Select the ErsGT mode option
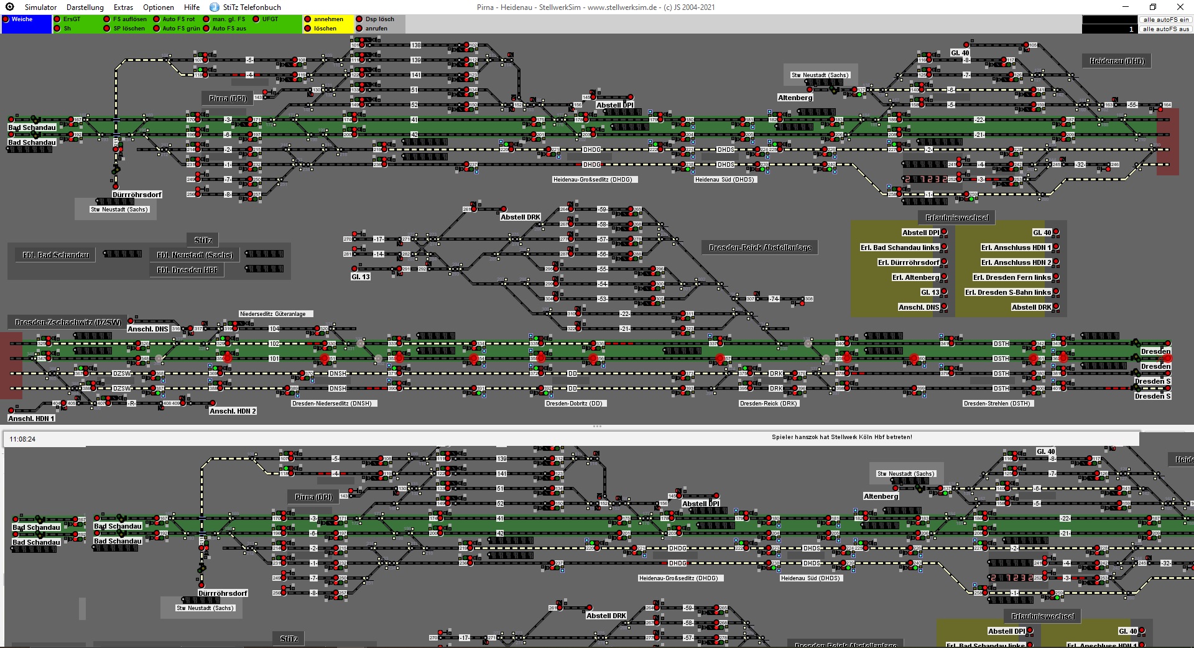1194x648 pixels. point(57,19)
